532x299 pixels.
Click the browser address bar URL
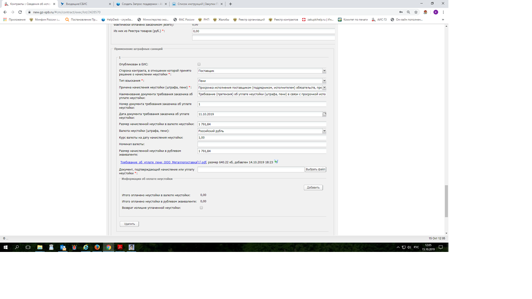(x=67, y=12)
